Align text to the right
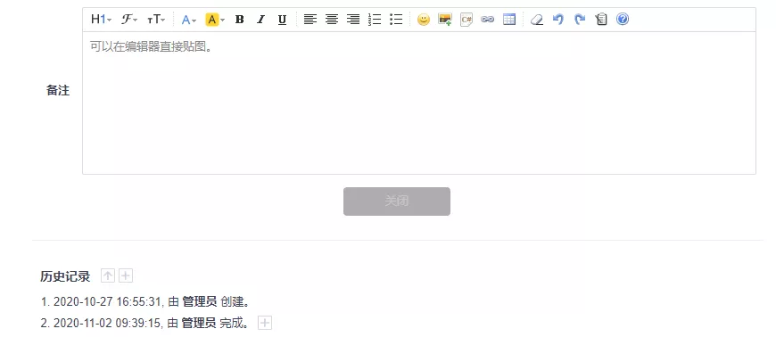The width and height of the screenshot is (776, 337). click(353, 20)
